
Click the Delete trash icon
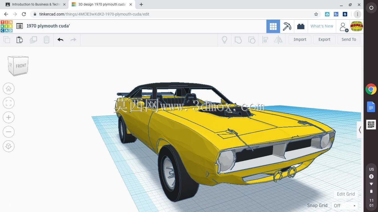[47, 40]
